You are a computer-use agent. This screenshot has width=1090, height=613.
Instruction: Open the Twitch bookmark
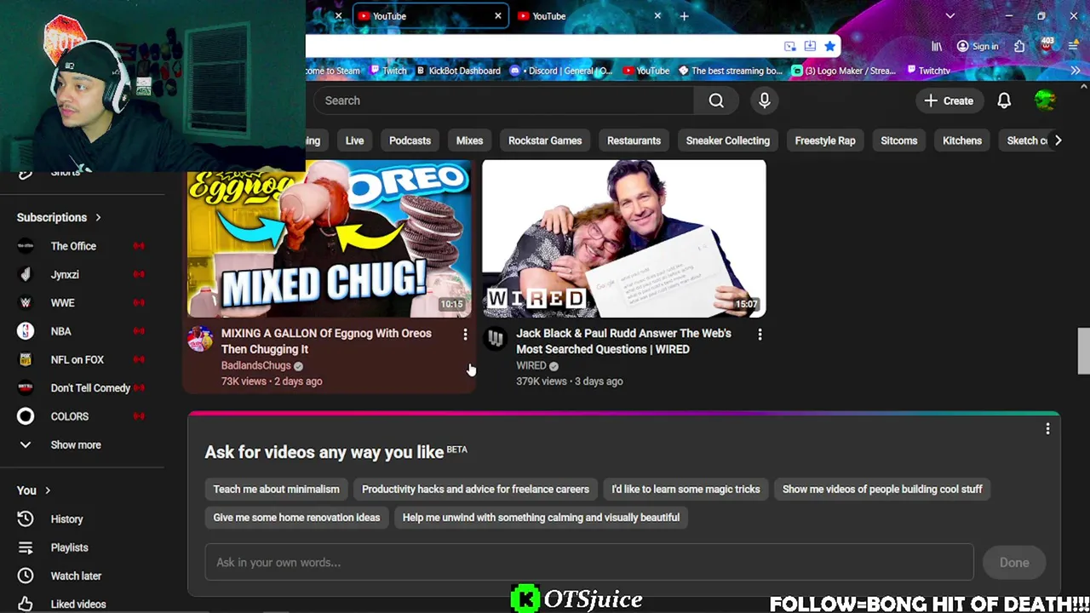387,71
